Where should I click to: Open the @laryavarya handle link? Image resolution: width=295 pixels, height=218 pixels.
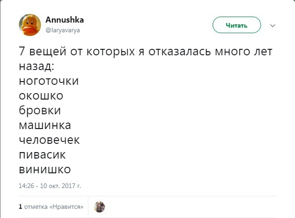tap(62, 30)
